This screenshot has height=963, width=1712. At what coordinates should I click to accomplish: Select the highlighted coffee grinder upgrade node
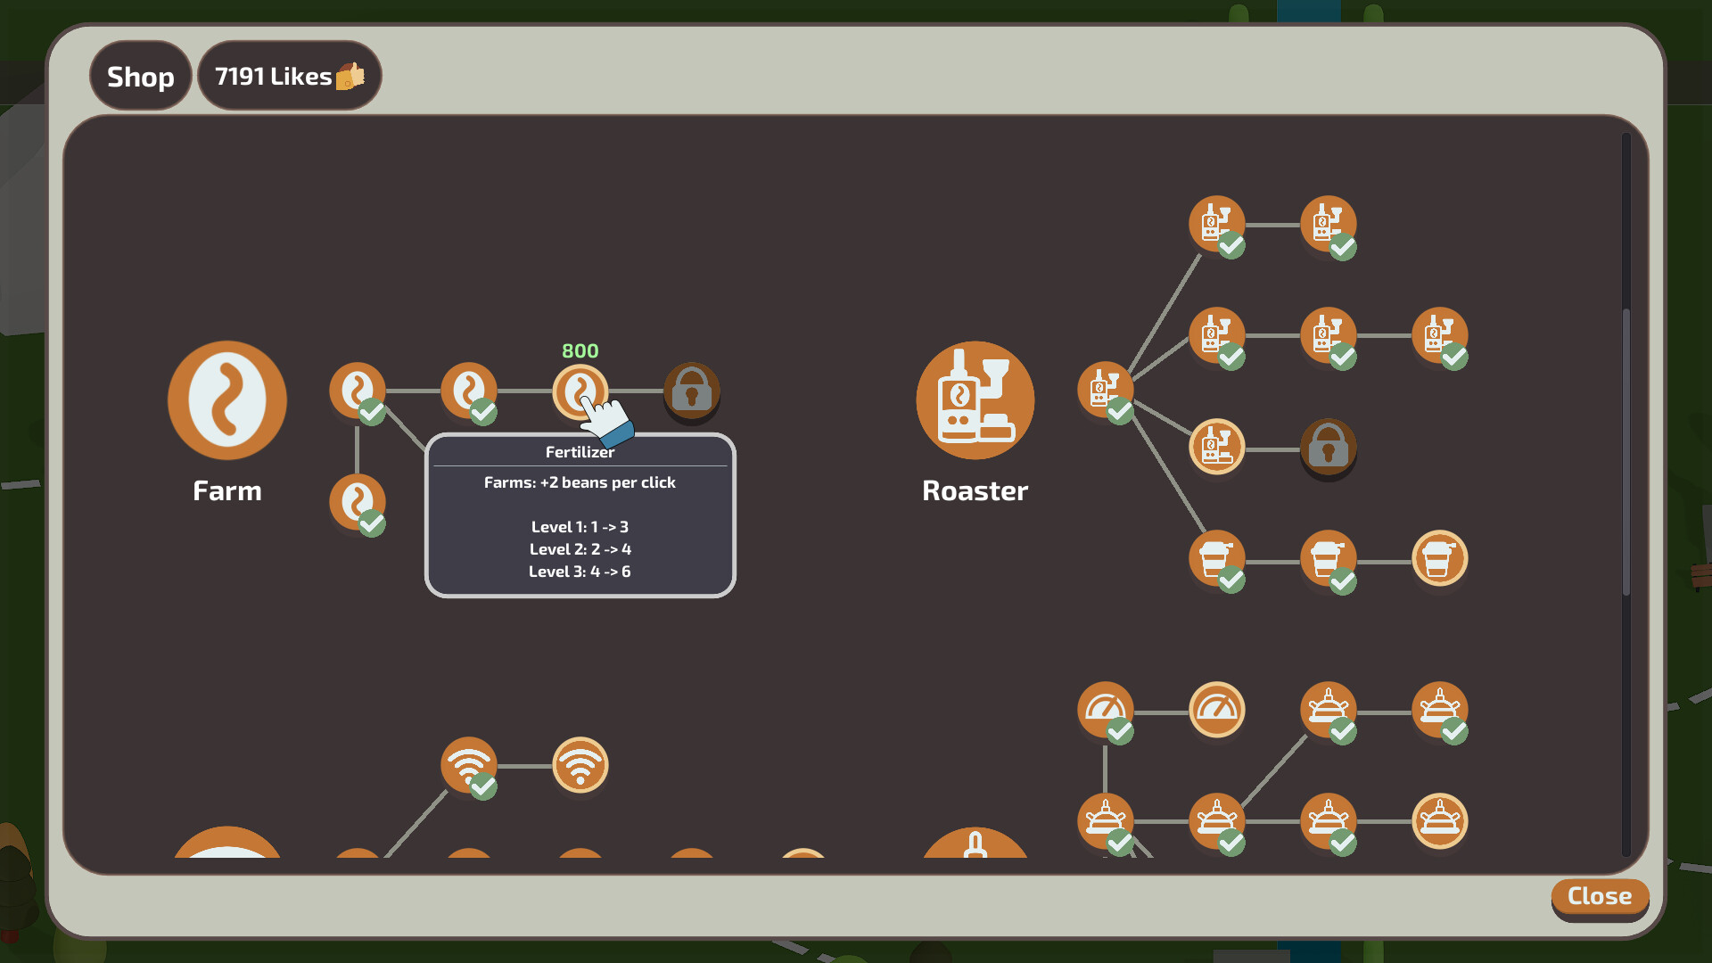1216,448
